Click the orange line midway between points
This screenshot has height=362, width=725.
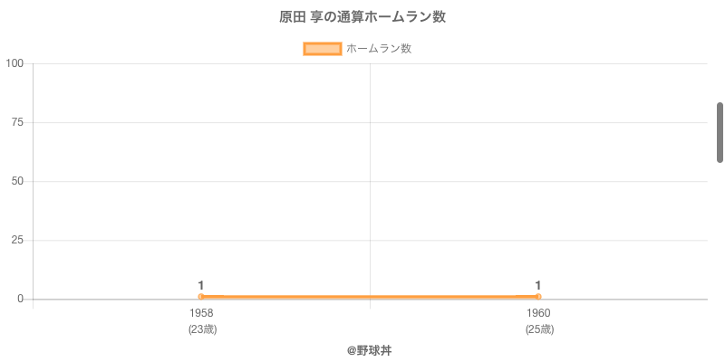tap(370, 297)
